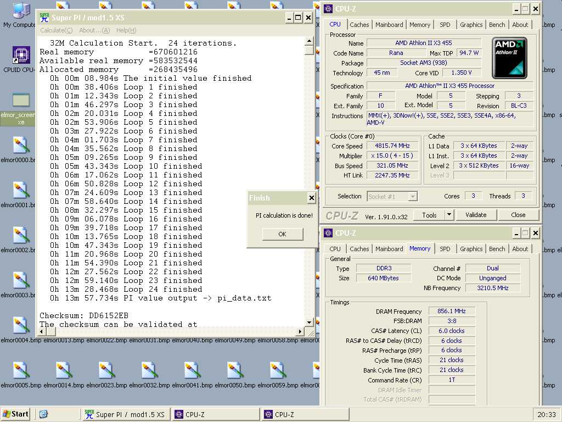The width and height of the screenshot is (562, 422).
Task: Click the DRAM Frequency value 856.1 MHz
Action: point(452,311)
